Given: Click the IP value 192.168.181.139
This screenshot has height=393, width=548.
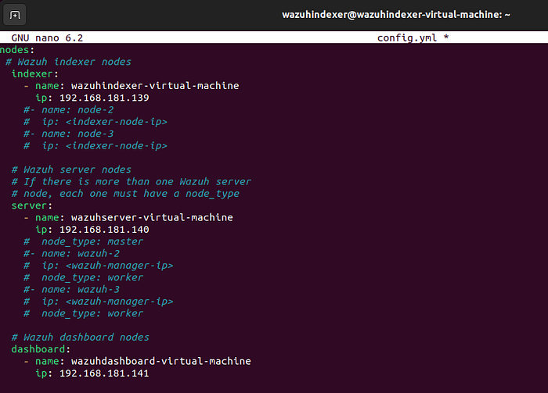Looking at the screenshot, I should (x=104, y=98).
